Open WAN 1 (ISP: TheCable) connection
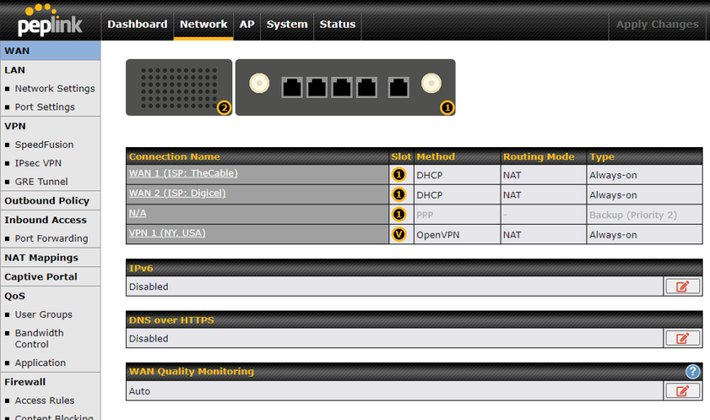This screenshot has height=420, width=710. tap(183, 174)
